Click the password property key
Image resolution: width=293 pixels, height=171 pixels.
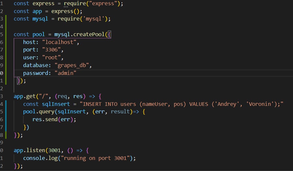(36, 73)
